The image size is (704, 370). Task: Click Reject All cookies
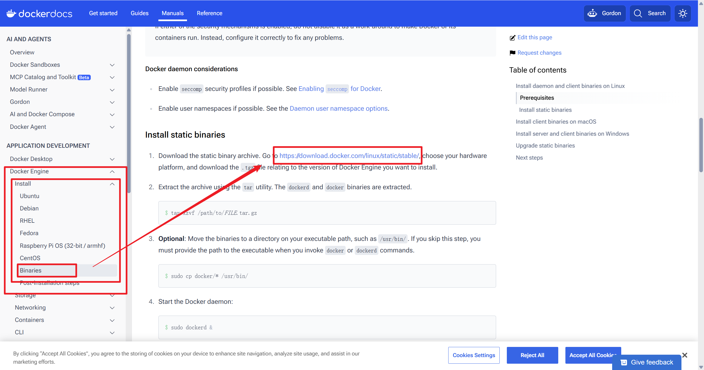click(x=532, y=355)
